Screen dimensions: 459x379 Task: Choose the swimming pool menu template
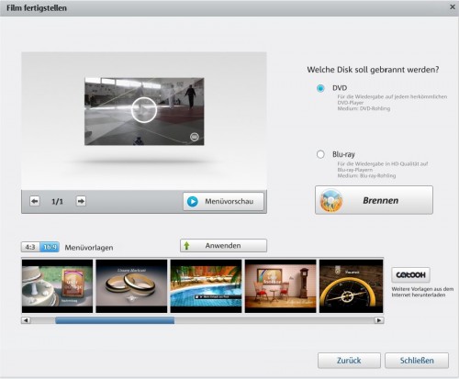pos(206,286)
